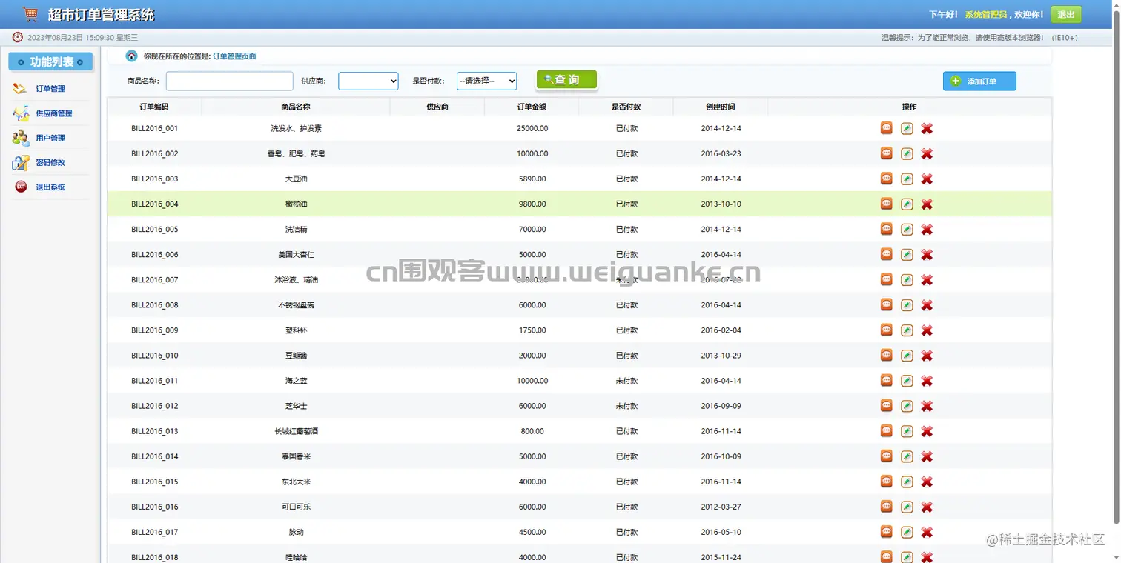Viewport: 1121px width, 563px height.
Task: Click order code BILL2016_018
Action: (x=154, y=557)
